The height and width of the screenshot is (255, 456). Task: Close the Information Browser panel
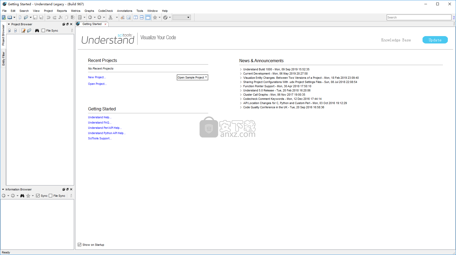[x=71, y=189]
